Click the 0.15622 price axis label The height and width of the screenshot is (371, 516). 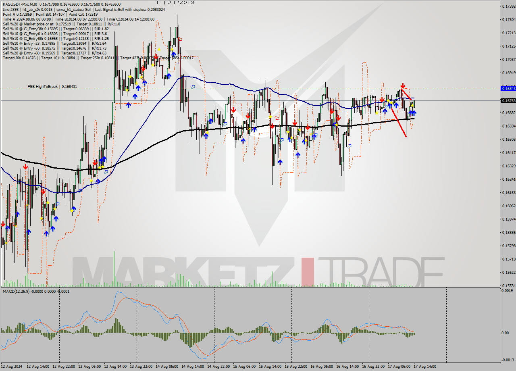(x=508, y=272)
